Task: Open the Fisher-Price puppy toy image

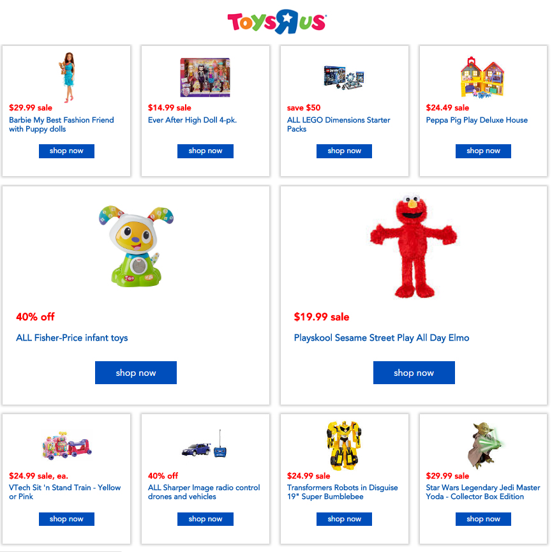Action: (136, 246)
